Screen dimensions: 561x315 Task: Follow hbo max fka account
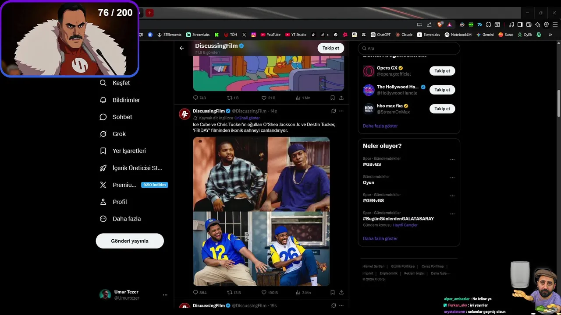pos(442,108)
